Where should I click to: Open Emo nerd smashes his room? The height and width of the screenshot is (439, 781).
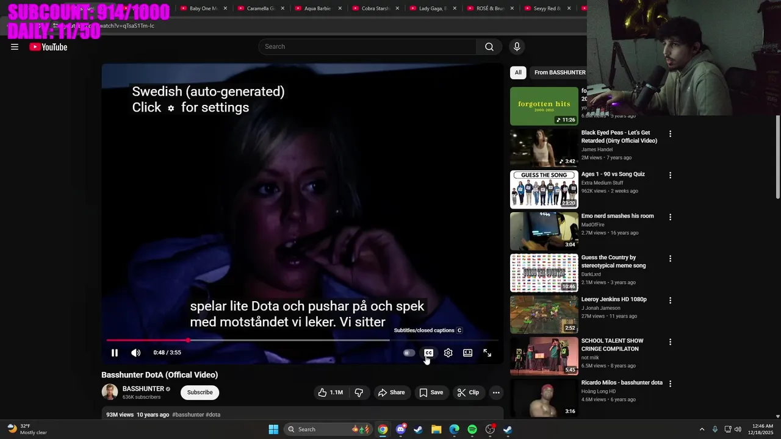click(617, 216)
